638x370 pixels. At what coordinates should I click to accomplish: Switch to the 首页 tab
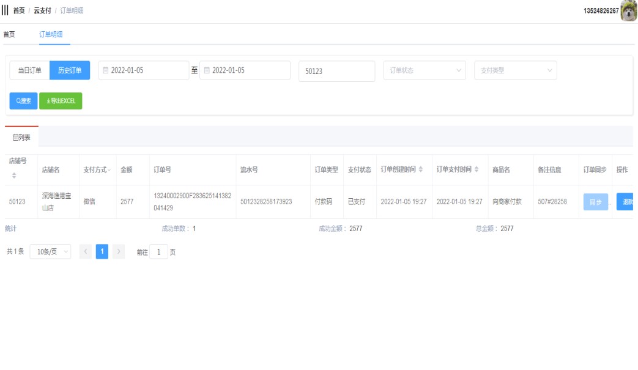pos(9,35)
